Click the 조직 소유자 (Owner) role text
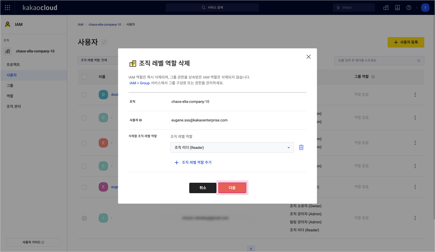The width and height of the screenshot is (435, 252). coord(306,206)
